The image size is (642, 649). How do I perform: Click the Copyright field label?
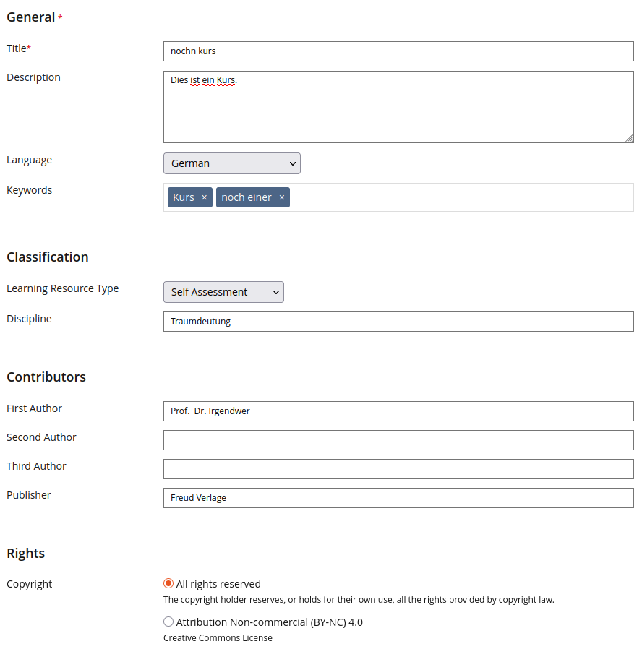tap(30, 584)
